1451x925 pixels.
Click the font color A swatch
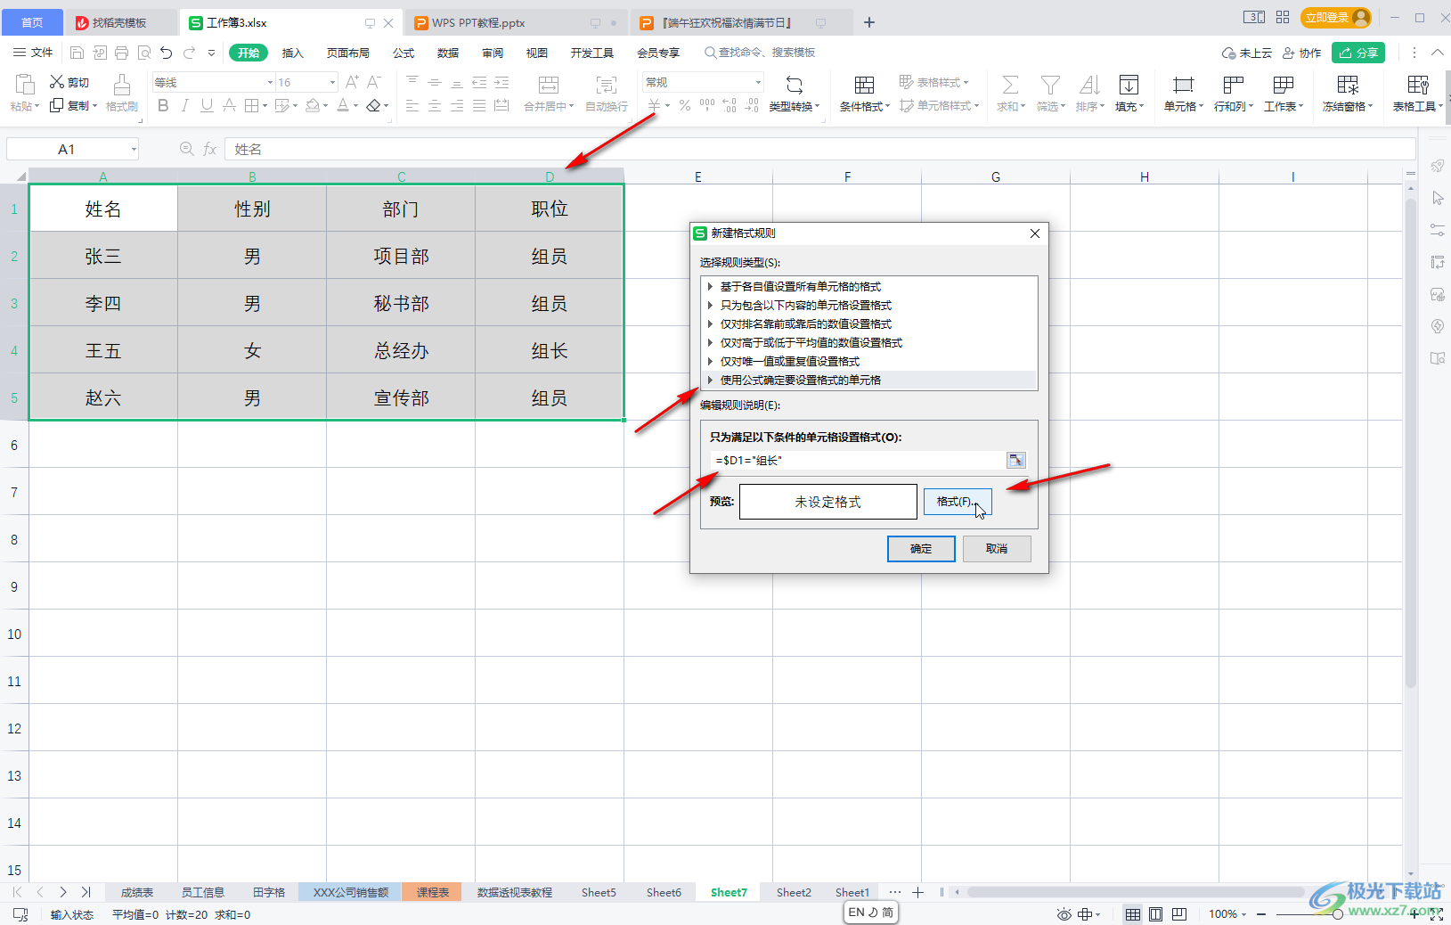point(343,106)
